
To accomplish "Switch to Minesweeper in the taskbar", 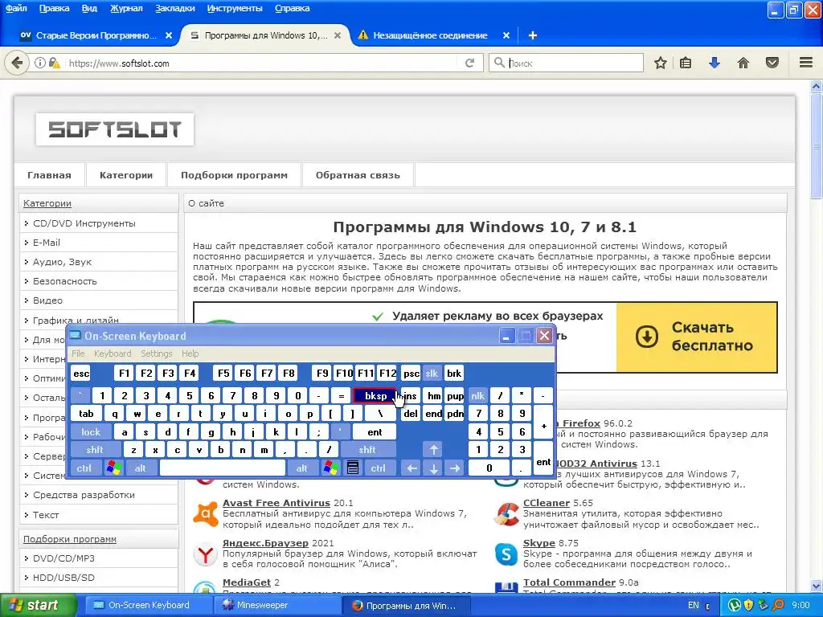I will tap(277, 605).
